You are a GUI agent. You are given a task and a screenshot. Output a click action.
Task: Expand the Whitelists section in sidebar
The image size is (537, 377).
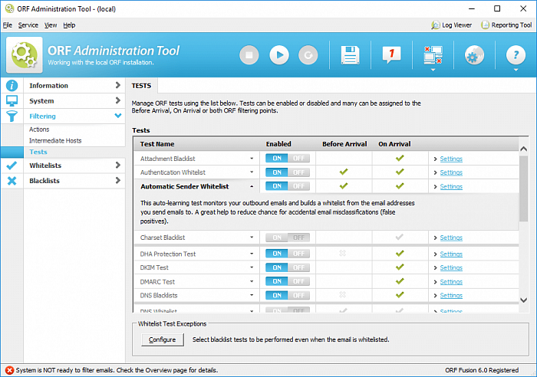tap(74, 166)
